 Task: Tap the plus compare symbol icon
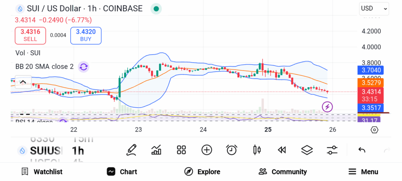point(206,150)
